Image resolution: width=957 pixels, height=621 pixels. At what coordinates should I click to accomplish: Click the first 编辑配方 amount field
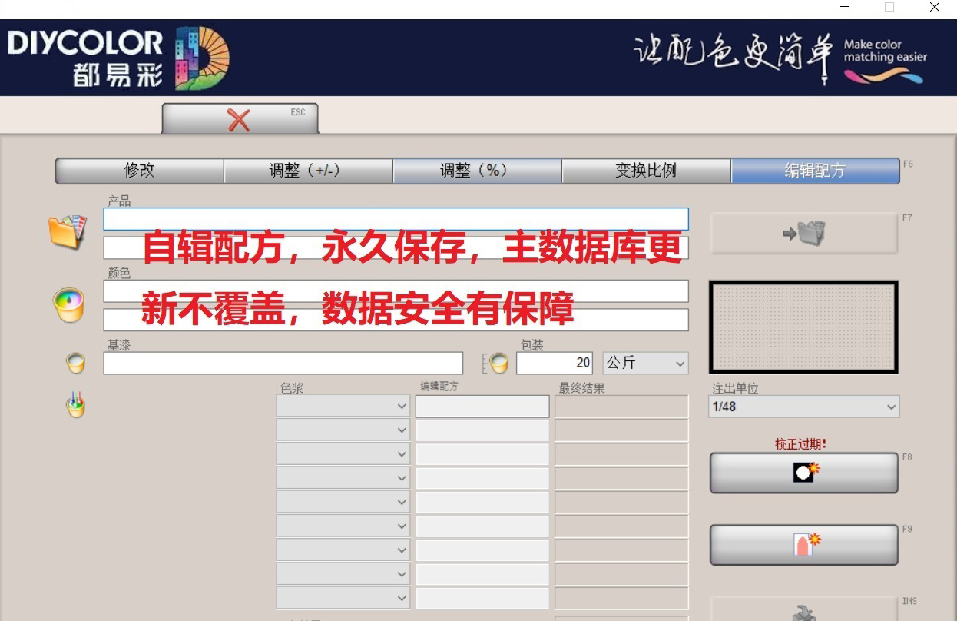point(482,407)
